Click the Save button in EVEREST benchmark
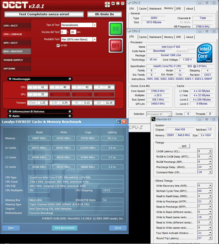The height and width of the screenshot is (244, 219). 11,228
